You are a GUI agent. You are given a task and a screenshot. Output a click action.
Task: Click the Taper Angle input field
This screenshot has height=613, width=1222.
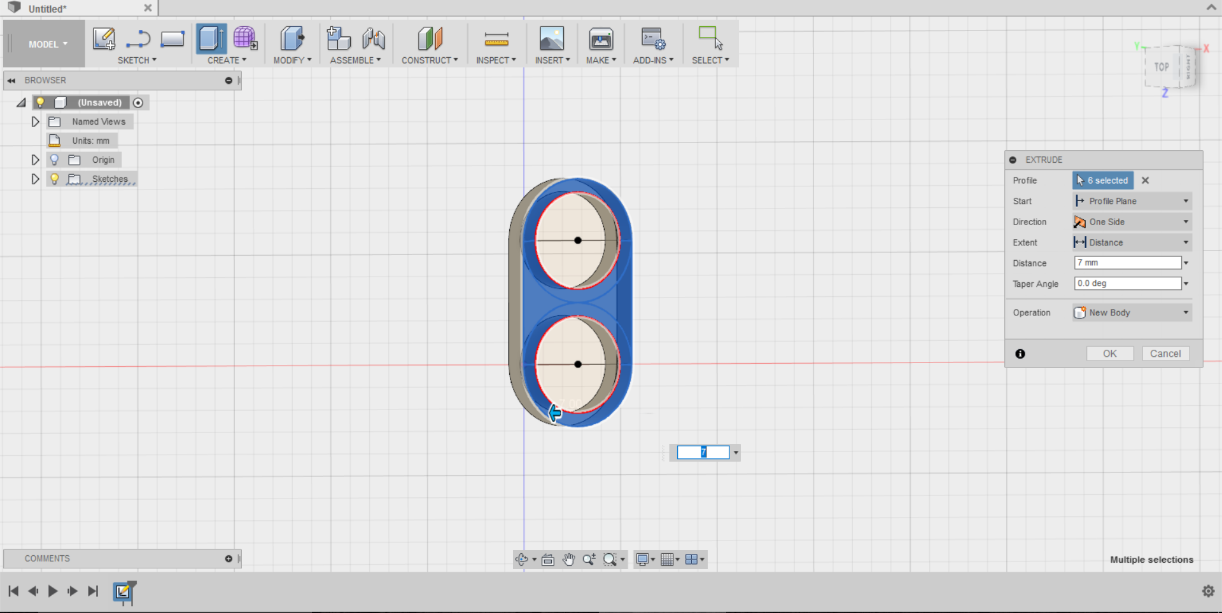(1128, 284)
